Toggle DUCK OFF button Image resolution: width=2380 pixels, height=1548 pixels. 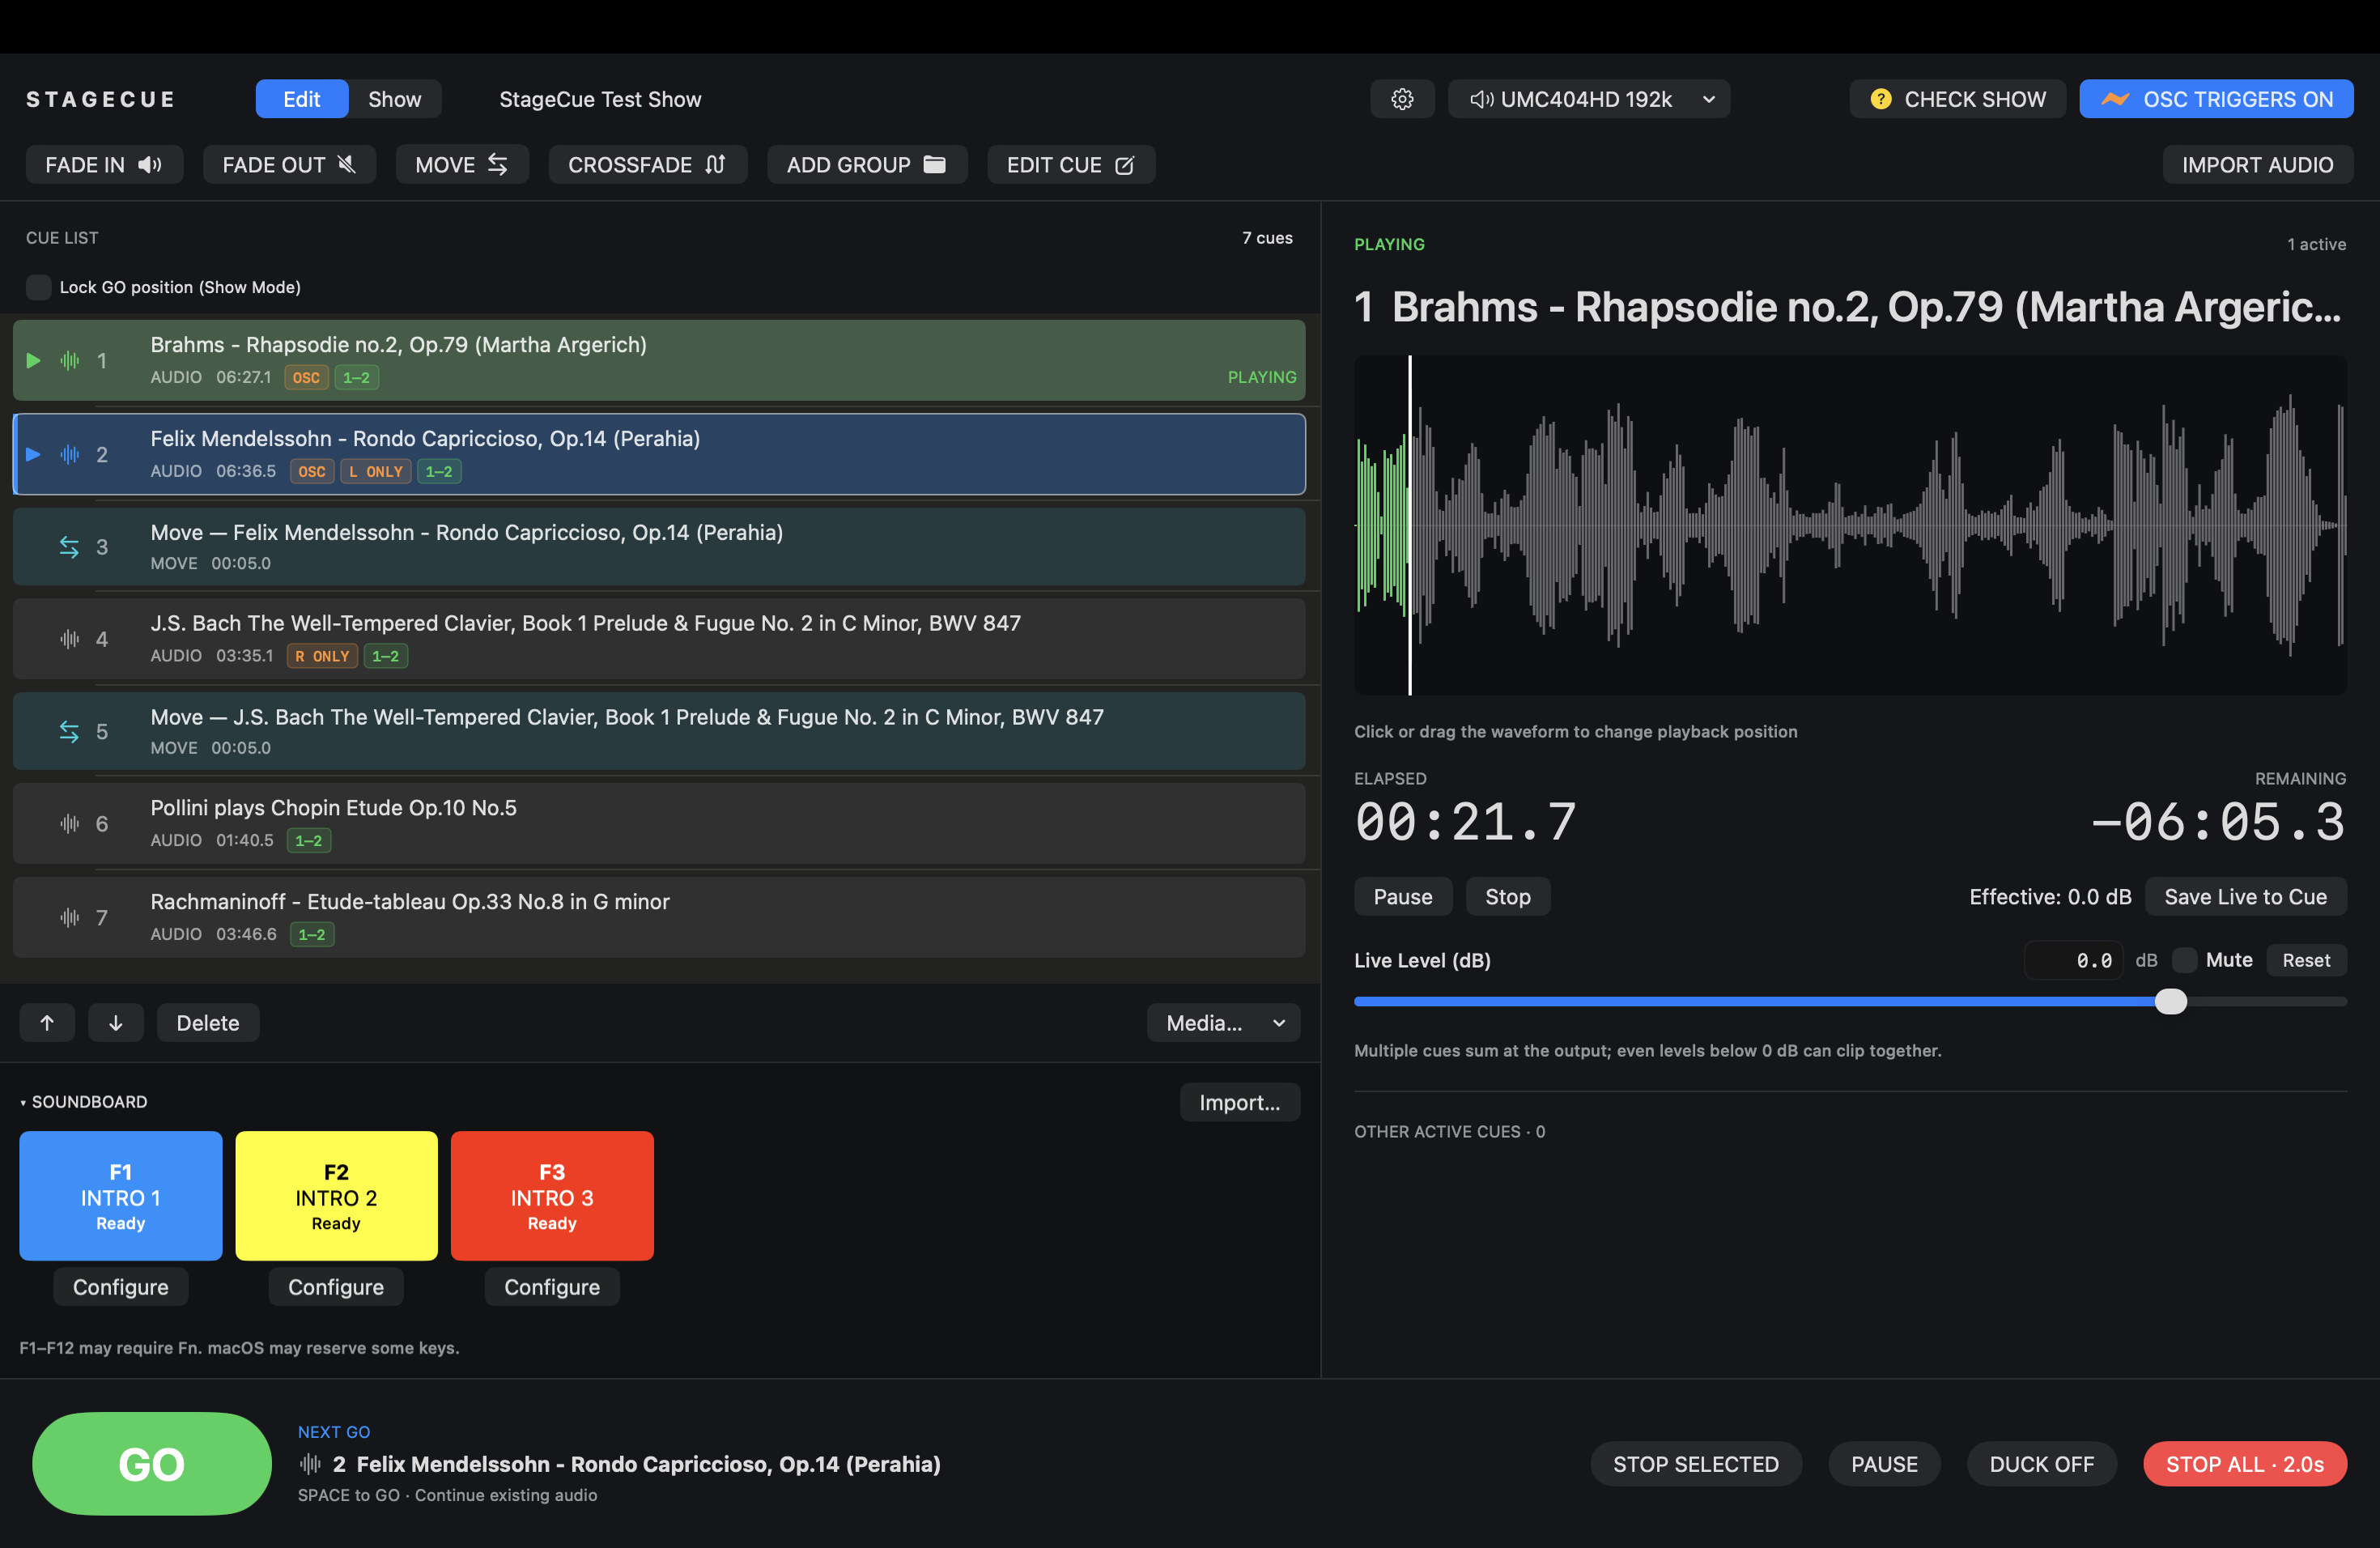coord(2041,1464)
